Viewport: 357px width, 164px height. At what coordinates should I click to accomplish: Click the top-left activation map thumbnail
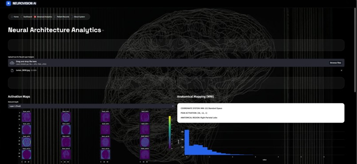click(x=27, y=117)
